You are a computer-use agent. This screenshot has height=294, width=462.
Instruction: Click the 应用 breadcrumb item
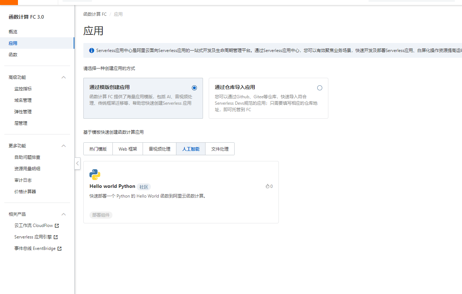click(x=118, y=14)
